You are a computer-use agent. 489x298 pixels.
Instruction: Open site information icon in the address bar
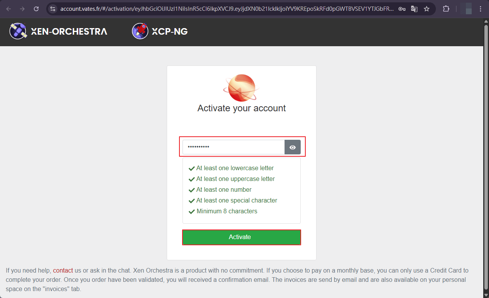[x=53, y=9]
